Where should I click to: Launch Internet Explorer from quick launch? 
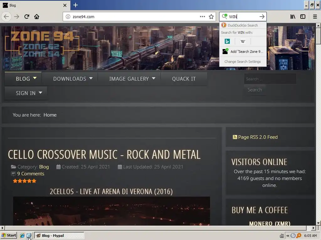point(22,236)
